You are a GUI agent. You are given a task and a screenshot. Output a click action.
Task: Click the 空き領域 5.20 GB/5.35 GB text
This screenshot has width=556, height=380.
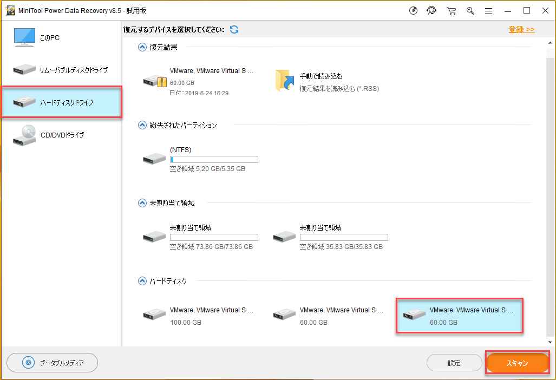coord(207,169)
